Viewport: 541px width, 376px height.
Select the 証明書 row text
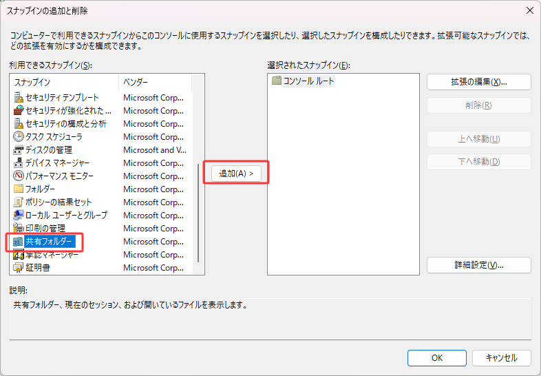(38, 267)
